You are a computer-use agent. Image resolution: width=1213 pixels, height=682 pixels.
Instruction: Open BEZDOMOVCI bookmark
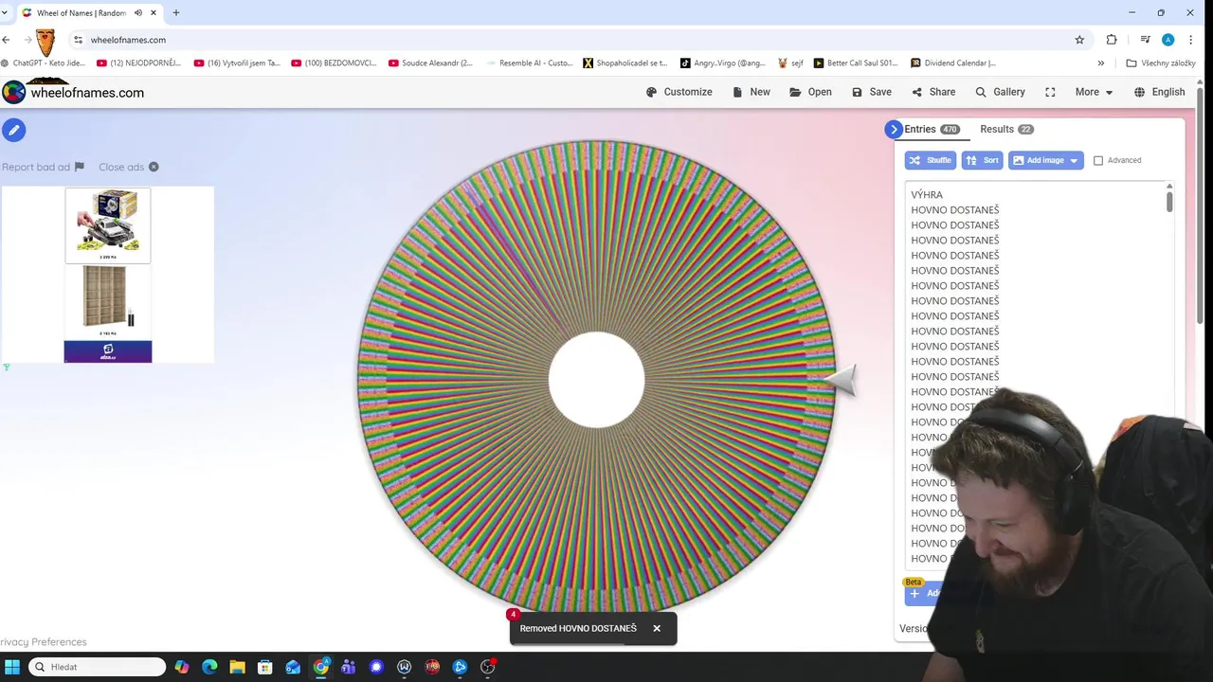[x=334, y=63]
